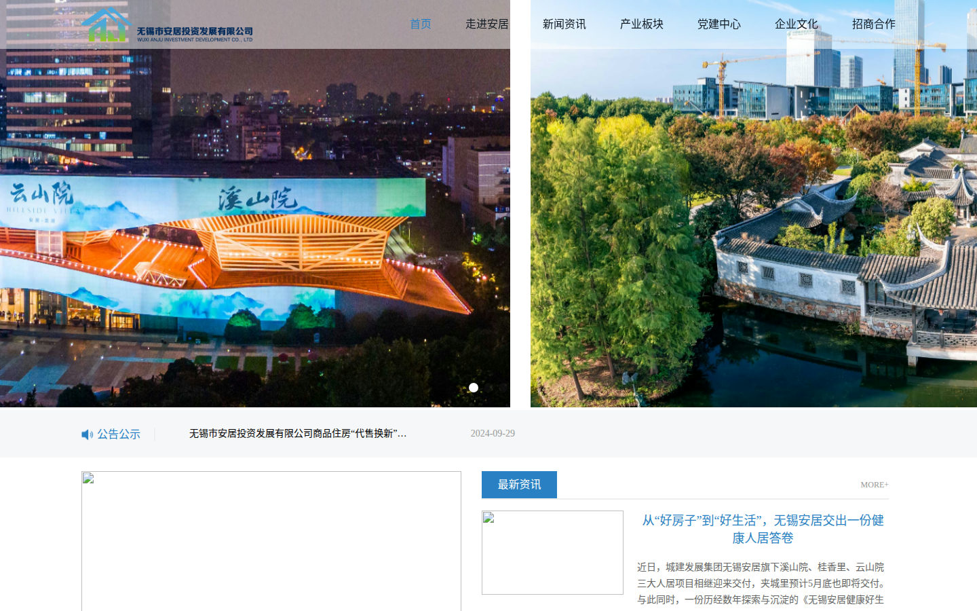Viewport: 977px width, 611px height.
Task: Click the speaker icon beside 公告公示
Action: 88,434
